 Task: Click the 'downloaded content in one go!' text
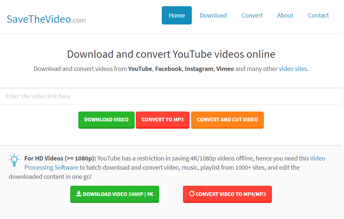coord(50,177)
